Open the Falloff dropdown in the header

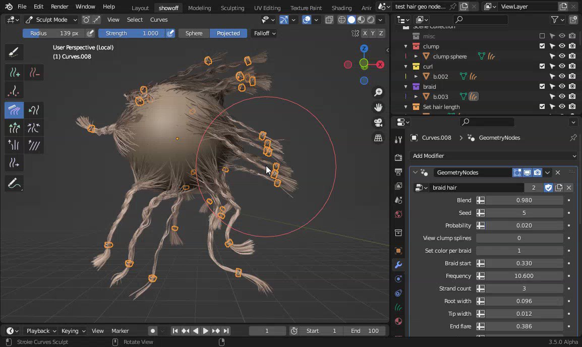(264, 33)
